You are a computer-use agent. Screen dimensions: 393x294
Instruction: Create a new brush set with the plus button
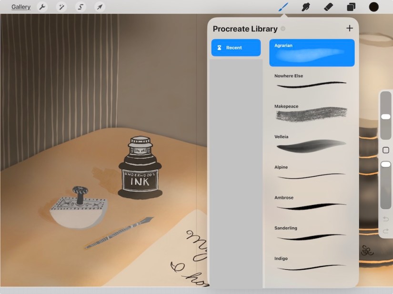click(x=350, y=28)
